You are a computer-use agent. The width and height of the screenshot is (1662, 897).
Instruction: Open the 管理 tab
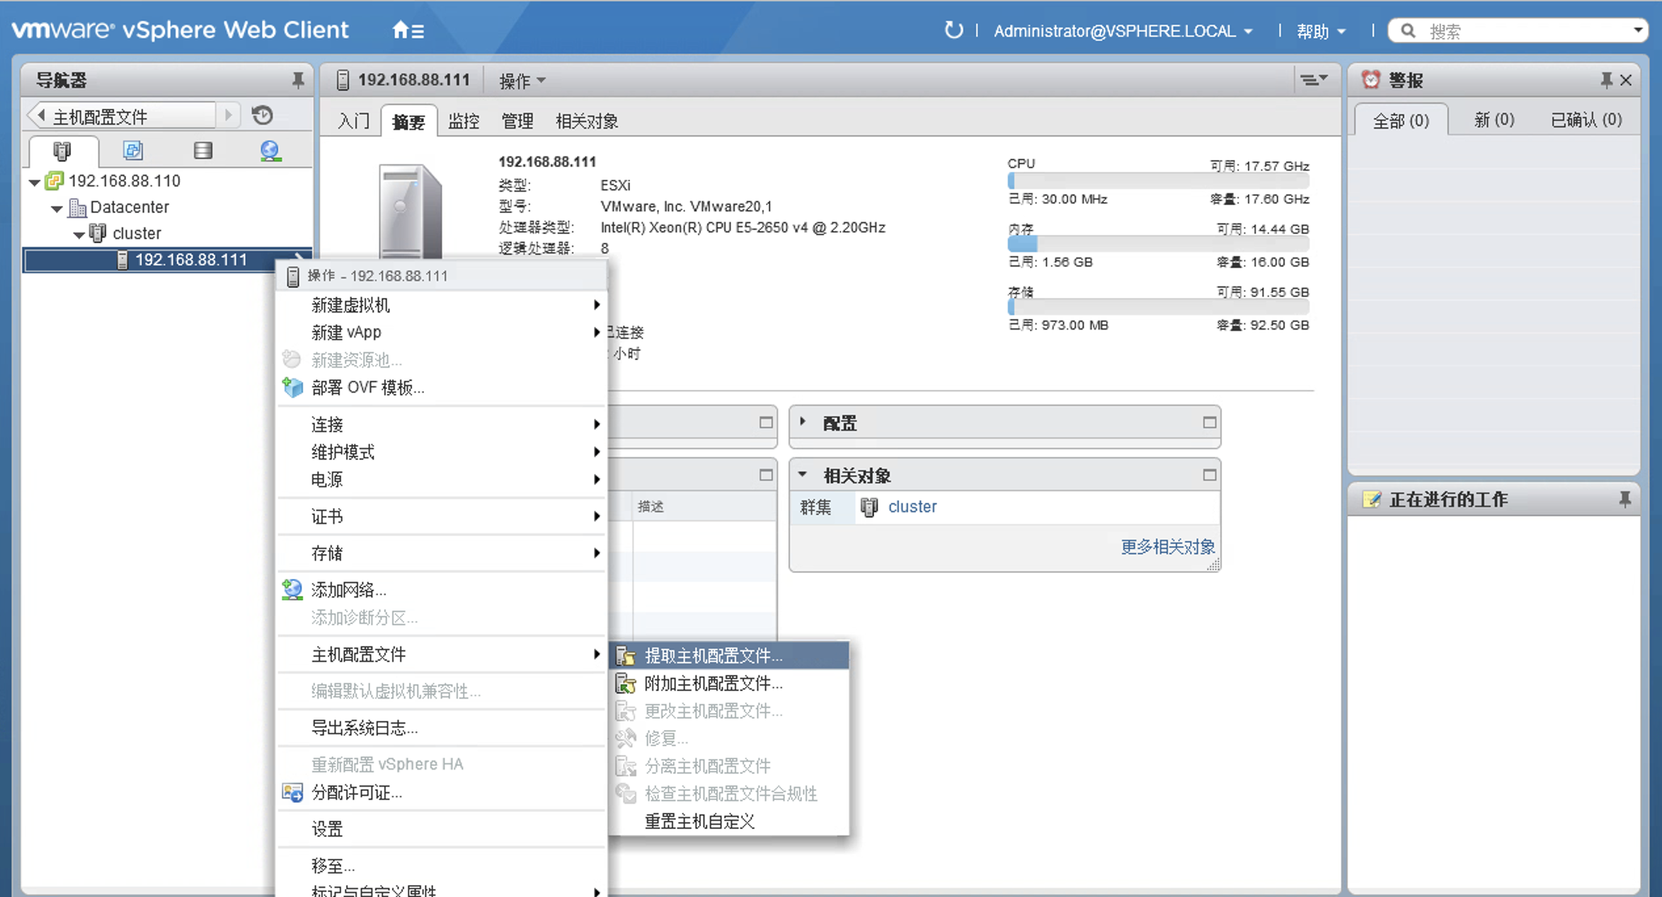click(x=517, y=121)
